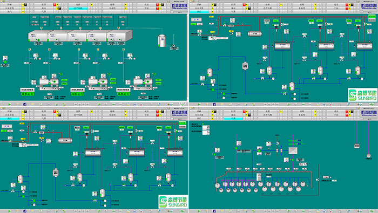Viewport: 378px width, 213px height.
Task: Toggle the green status lamp at the dryer screen's upper corner
Action: 203,124
